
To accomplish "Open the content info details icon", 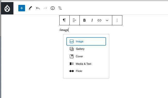I will pyautogui.click(x=53, y=8).
